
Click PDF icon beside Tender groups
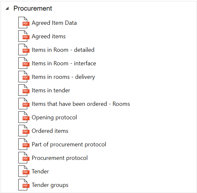[23, 185]
